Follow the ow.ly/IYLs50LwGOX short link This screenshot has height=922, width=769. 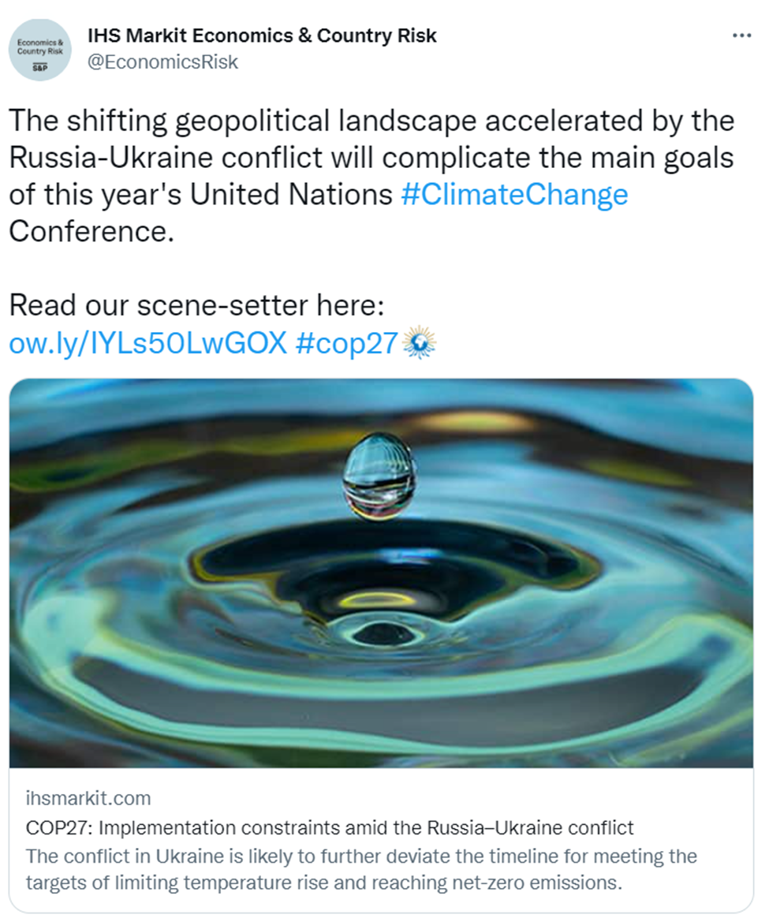pos(147,343)
